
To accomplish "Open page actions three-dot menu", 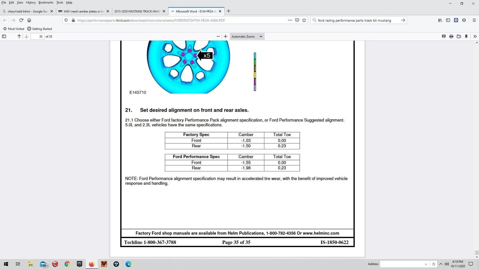I will pyautogui.click(x=290, y=20).
